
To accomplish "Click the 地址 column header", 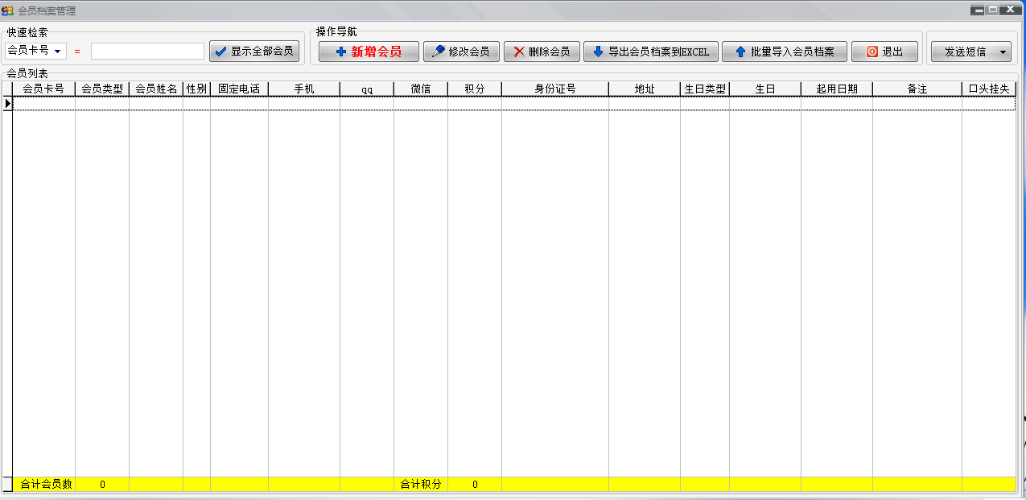I will (x=645, y=89).
